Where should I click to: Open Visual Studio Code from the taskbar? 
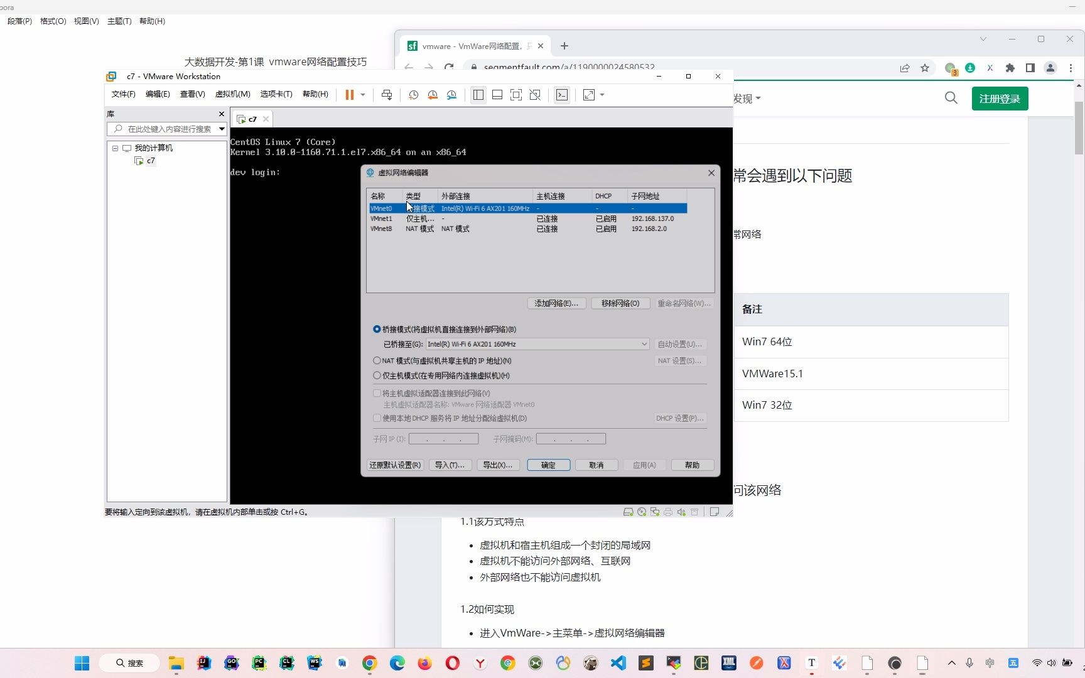coord(618,663)
